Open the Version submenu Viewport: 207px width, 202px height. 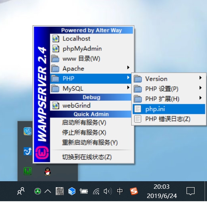(x=169, y=79)
